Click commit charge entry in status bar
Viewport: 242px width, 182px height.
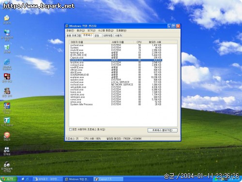tap(124, 139)
